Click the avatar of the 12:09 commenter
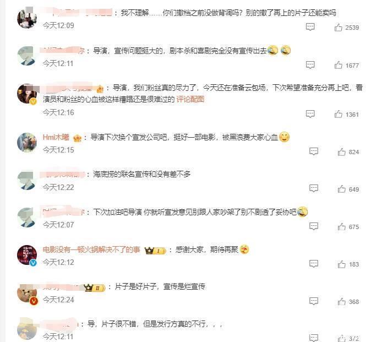This screenshot has width=376, height=342. [27, 18]
